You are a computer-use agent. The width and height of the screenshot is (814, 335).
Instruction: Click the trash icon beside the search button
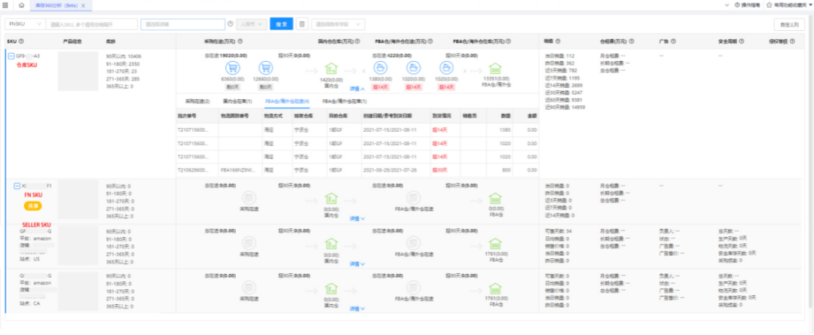(x=302, y=24)
